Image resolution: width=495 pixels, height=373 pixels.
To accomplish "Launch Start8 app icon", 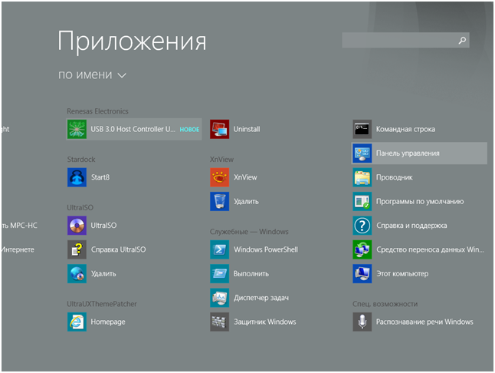I will click(77, 177).
